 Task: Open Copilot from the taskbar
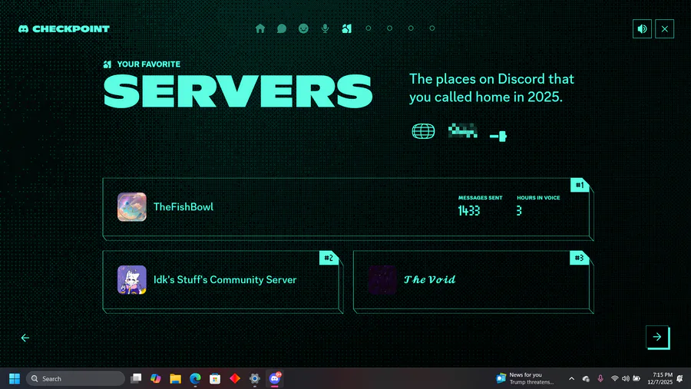(156, 378)
